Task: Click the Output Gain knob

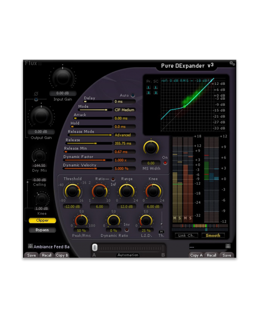Action: [41, 116]
